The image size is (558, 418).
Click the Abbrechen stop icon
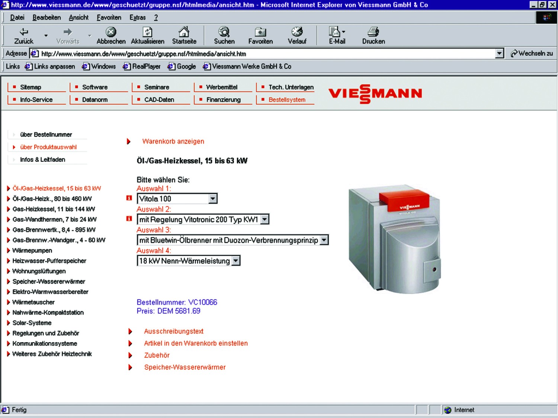pyautogui.click(x=111, y=32)
